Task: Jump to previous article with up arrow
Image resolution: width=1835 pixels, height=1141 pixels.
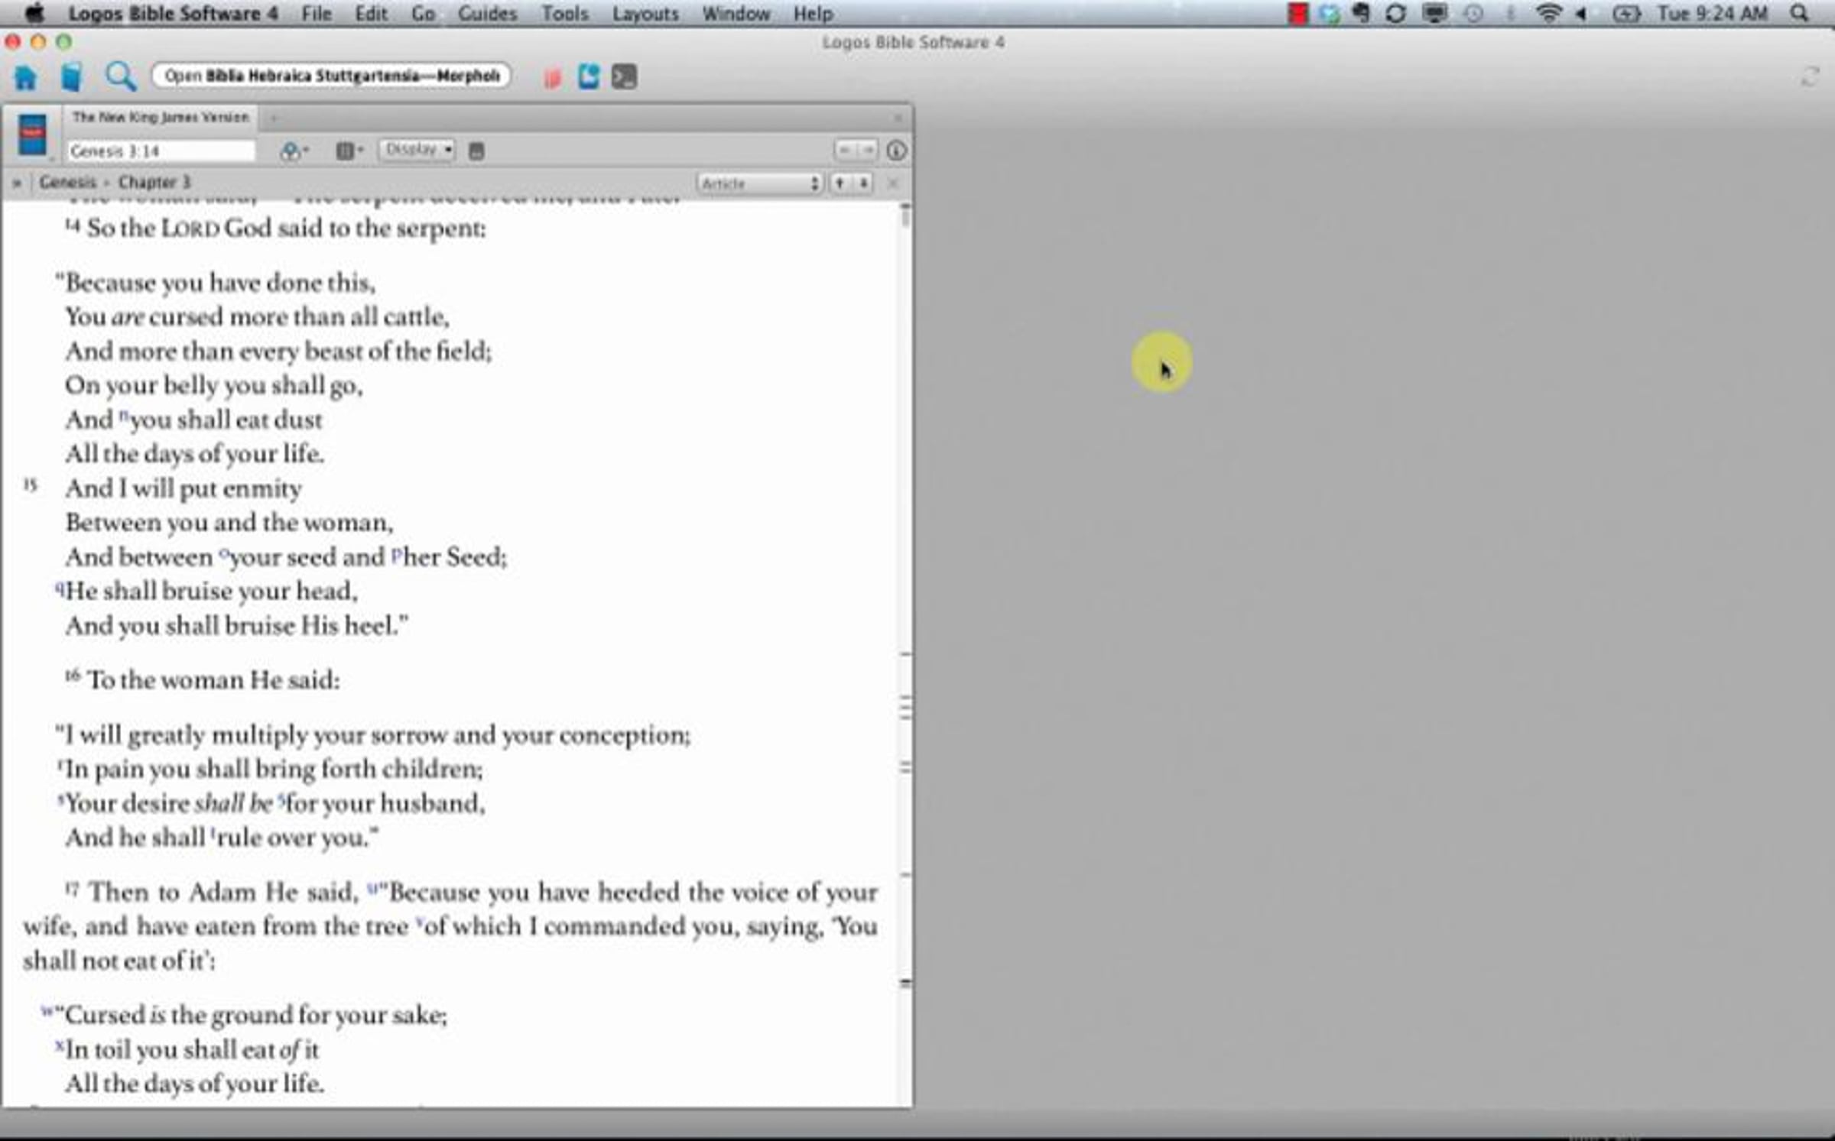Action: pos(840,183)
